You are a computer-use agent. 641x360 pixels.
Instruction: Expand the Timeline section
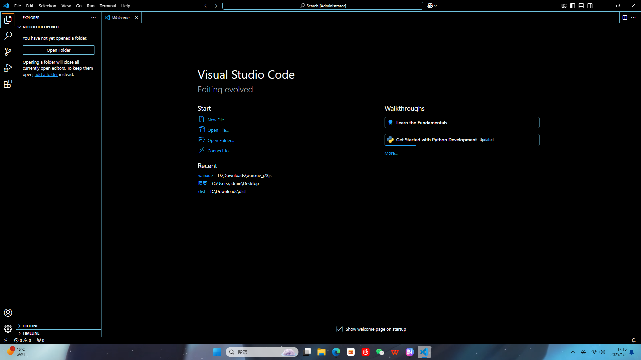click(x=31, y=333)
